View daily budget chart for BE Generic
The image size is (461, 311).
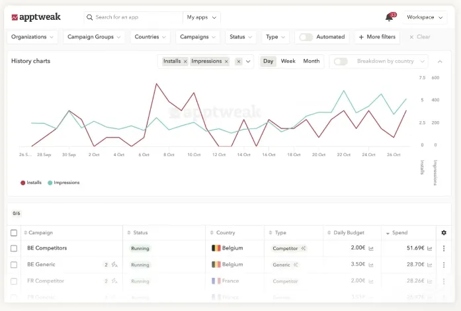371,265
